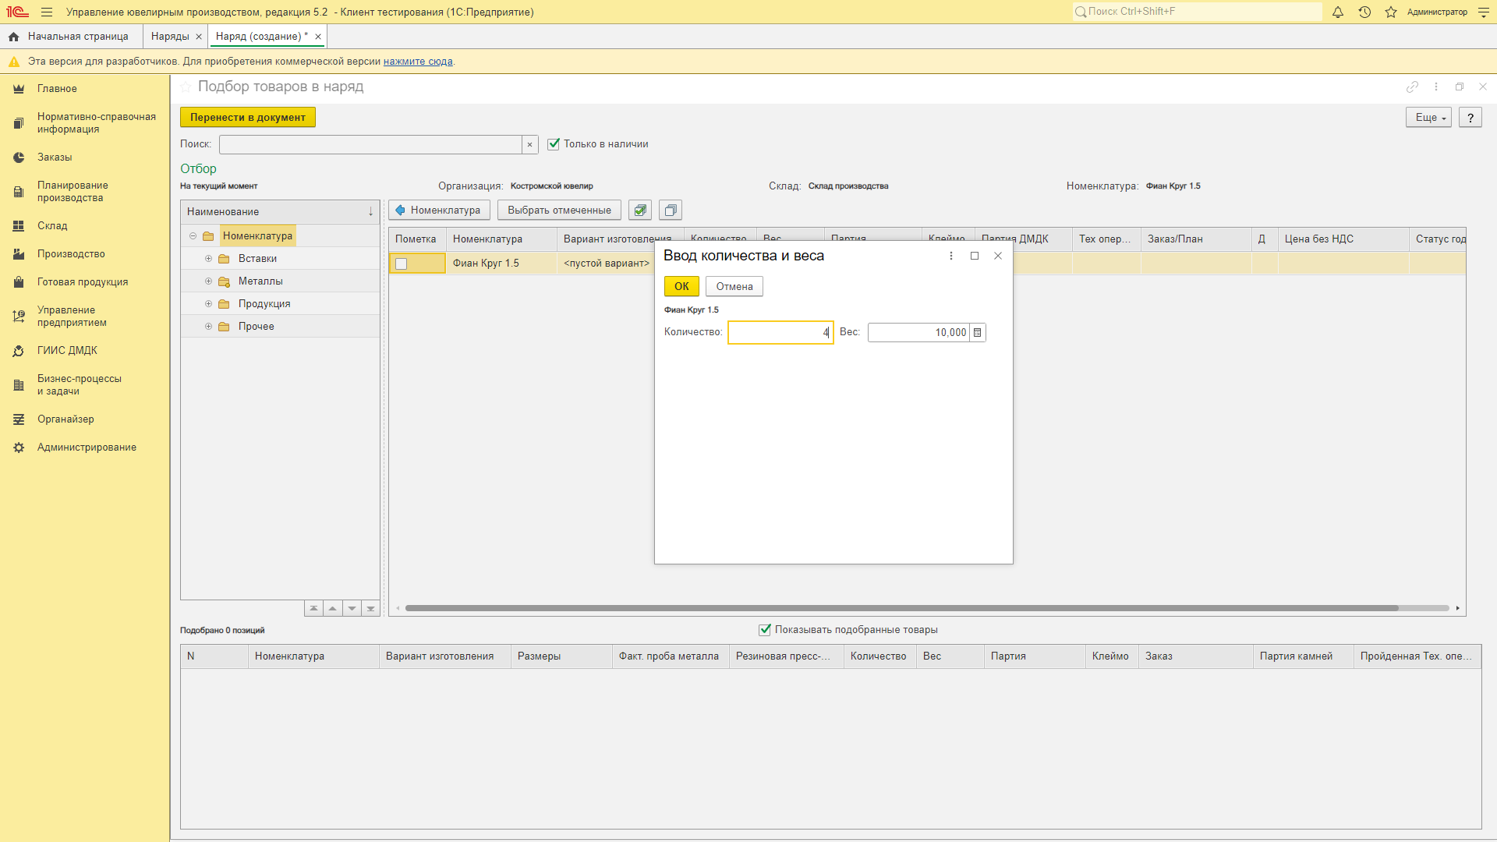Screen dimensions: 1497x842
Task: Click the Органайзер icon
Action: pos(19,419)
